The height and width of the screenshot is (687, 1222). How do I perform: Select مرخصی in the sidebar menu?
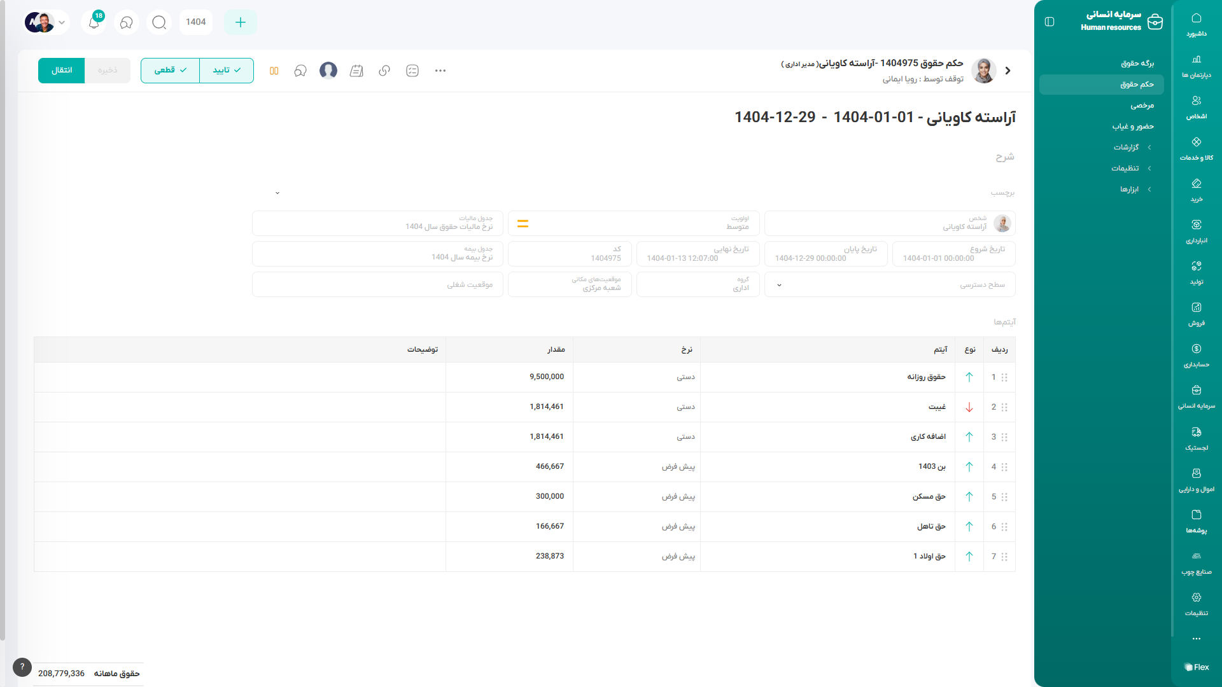(x=1142, y=106)
